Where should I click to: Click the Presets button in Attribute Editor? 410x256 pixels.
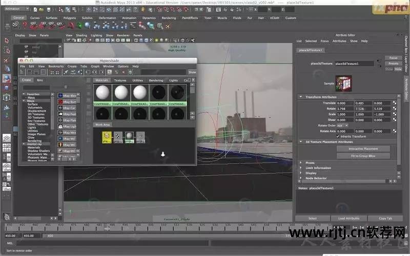click(x=393, y=63)
